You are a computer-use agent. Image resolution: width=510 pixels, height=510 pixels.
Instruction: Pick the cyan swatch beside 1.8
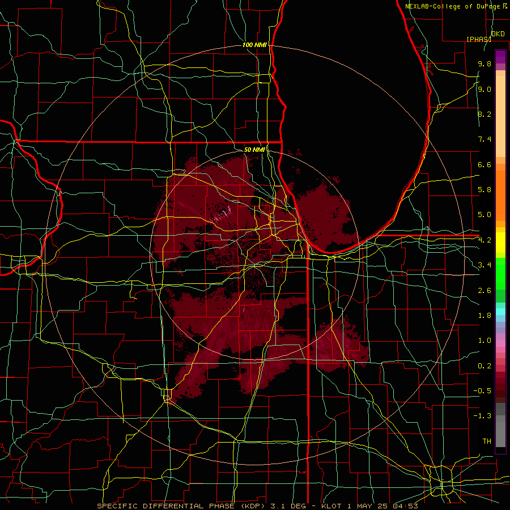click(500, 312)
